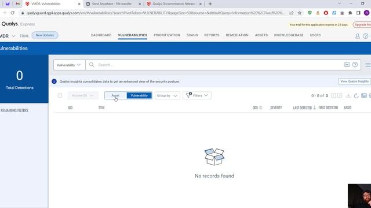Go to the Prioritization tab

point(167,35)
